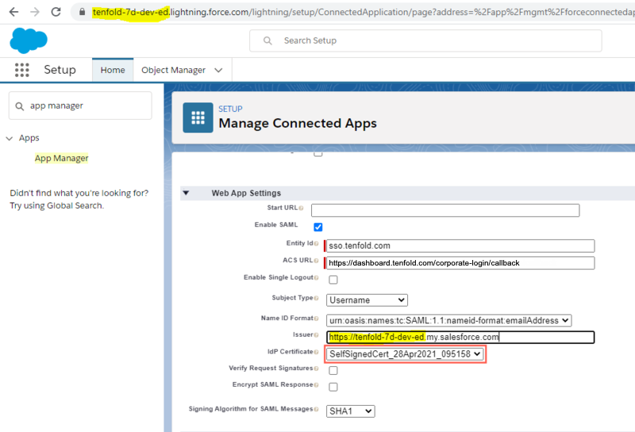635x432 pixels.
Task: Click the padlock site info icon
Action: click(83, 12)
